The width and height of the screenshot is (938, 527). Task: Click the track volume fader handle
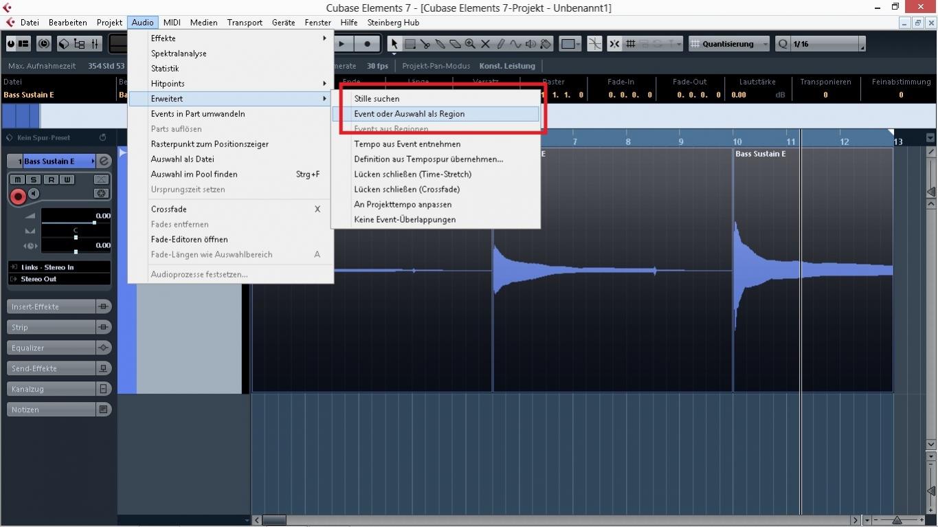(94, 223)
